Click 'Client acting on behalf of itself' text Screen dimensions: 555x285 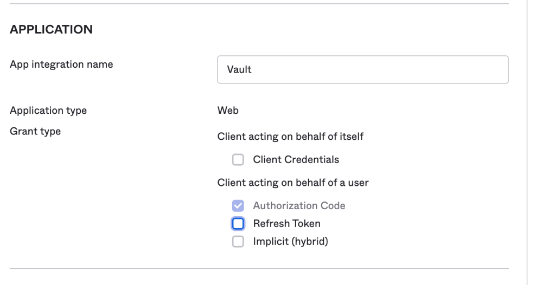290,137
